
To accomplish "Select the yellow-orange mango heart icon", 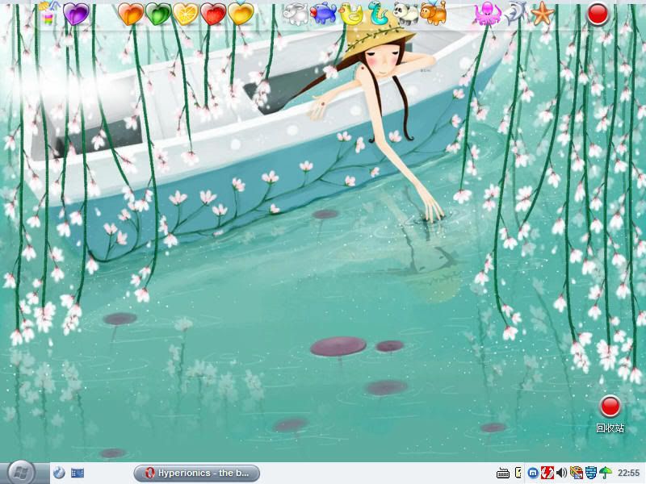I will (241, 13).
